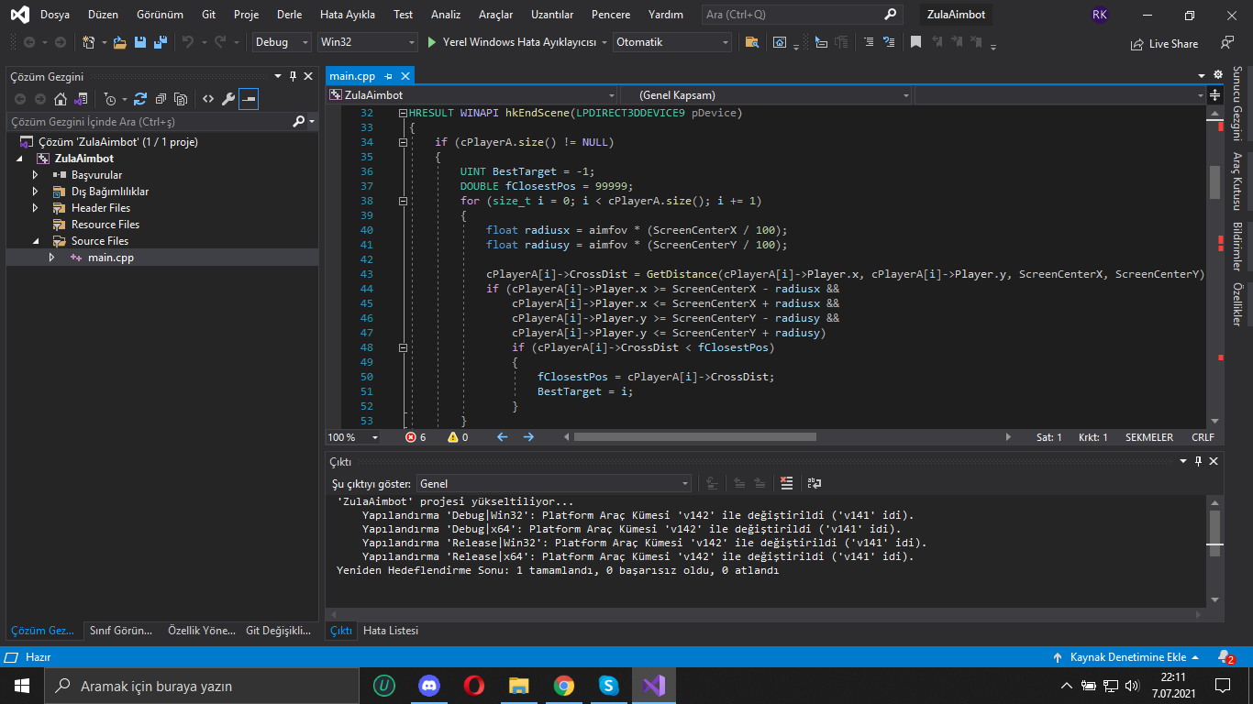
Task: Start the Yerel Windows Hata Ayıklayıcısı debugger
Action: click(511, 42)
